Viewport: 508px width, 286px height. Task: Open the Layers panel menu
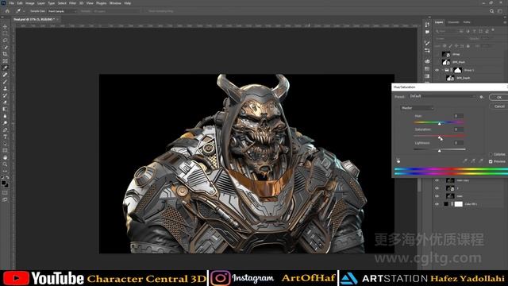505,22
